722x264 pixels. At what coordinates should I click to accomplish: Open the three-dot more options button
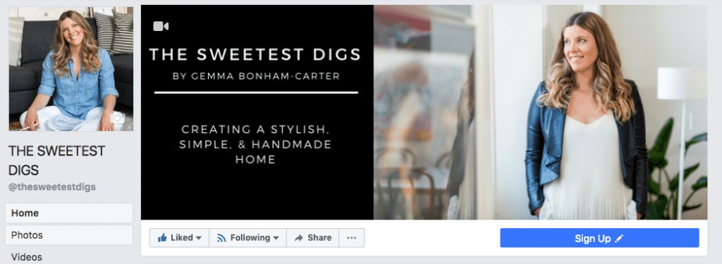[351, 238]
